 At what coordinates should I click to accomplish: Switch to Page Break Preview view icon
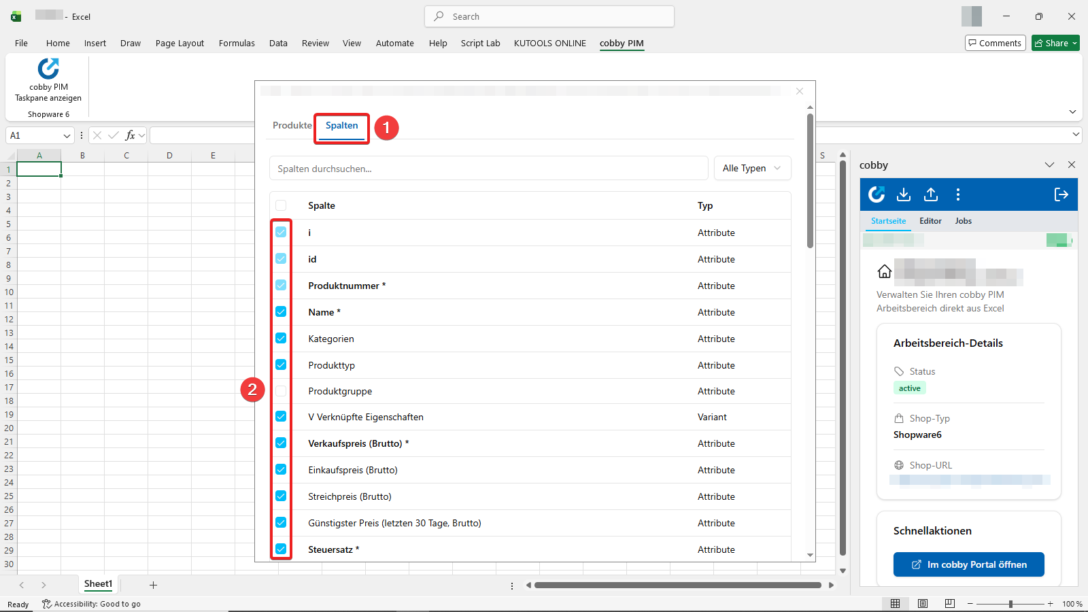(x=950, y=604)
